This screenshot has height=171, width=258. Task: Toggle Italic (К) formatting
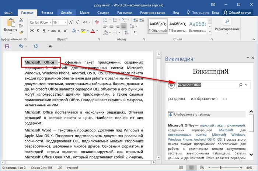pos(38,31)
